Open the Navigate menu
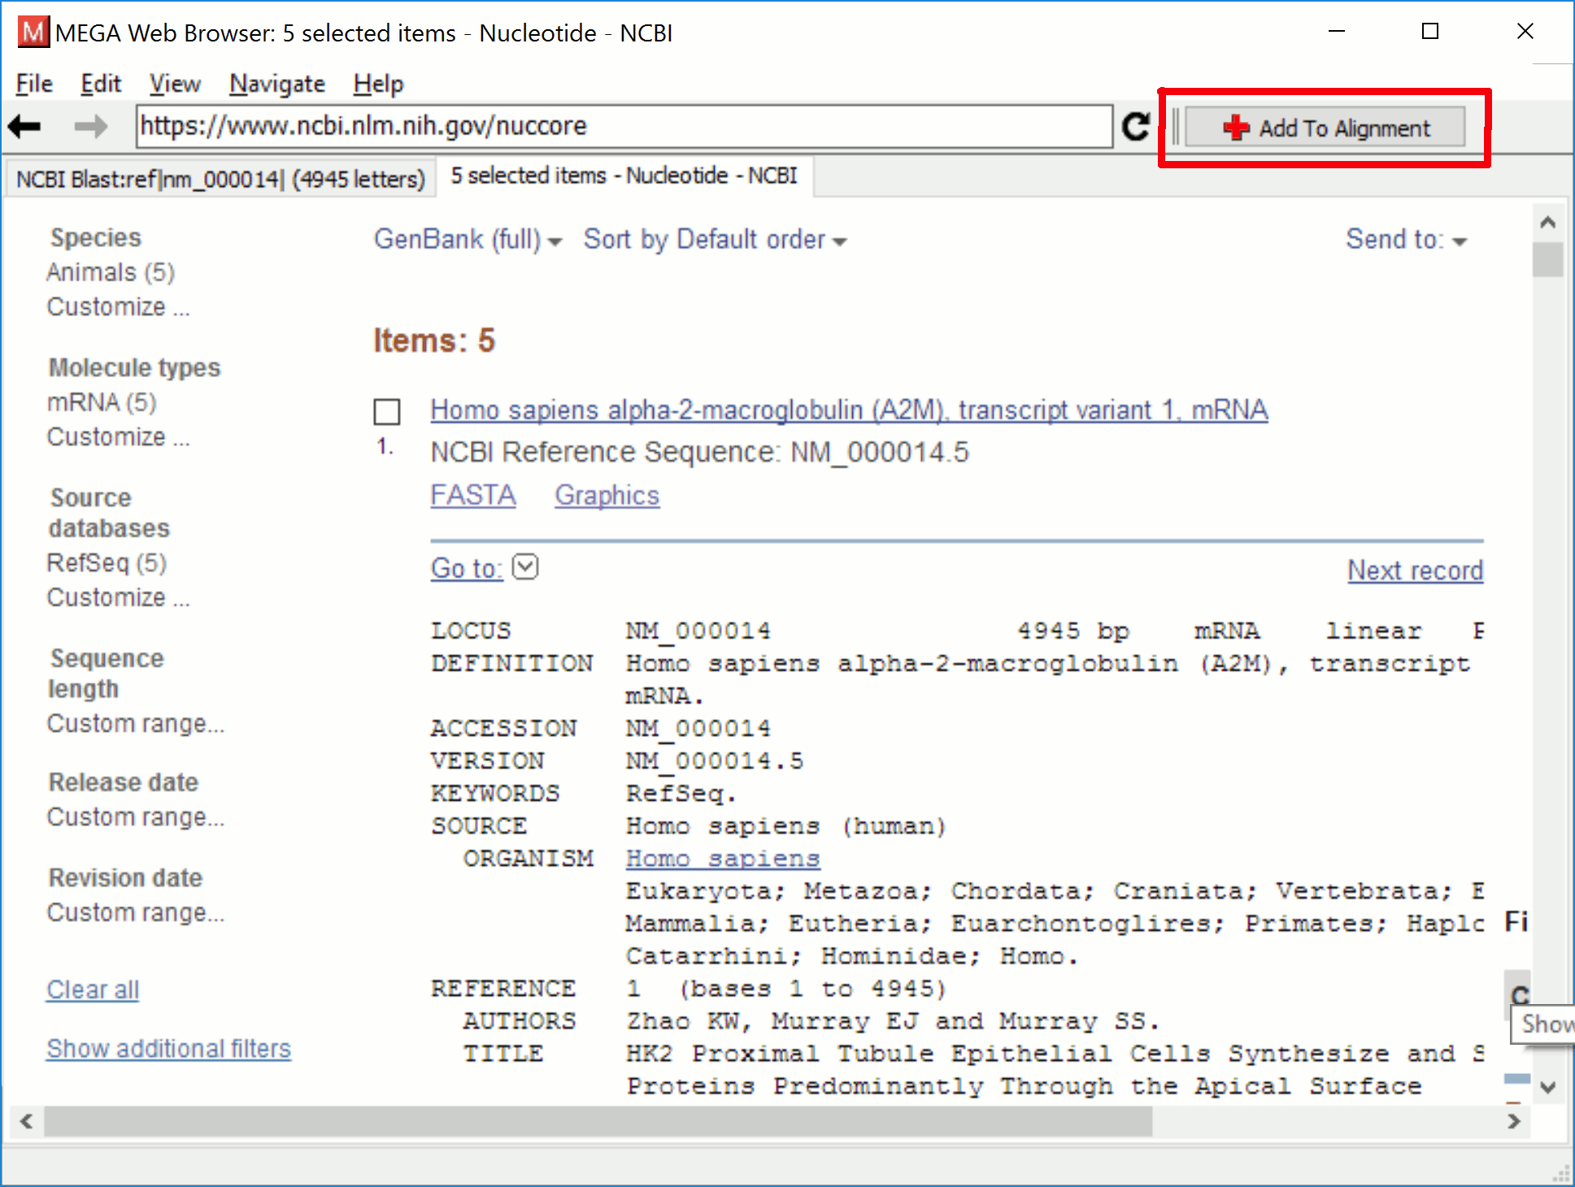The image size is (1575, 1187). [x=277, y=84]
